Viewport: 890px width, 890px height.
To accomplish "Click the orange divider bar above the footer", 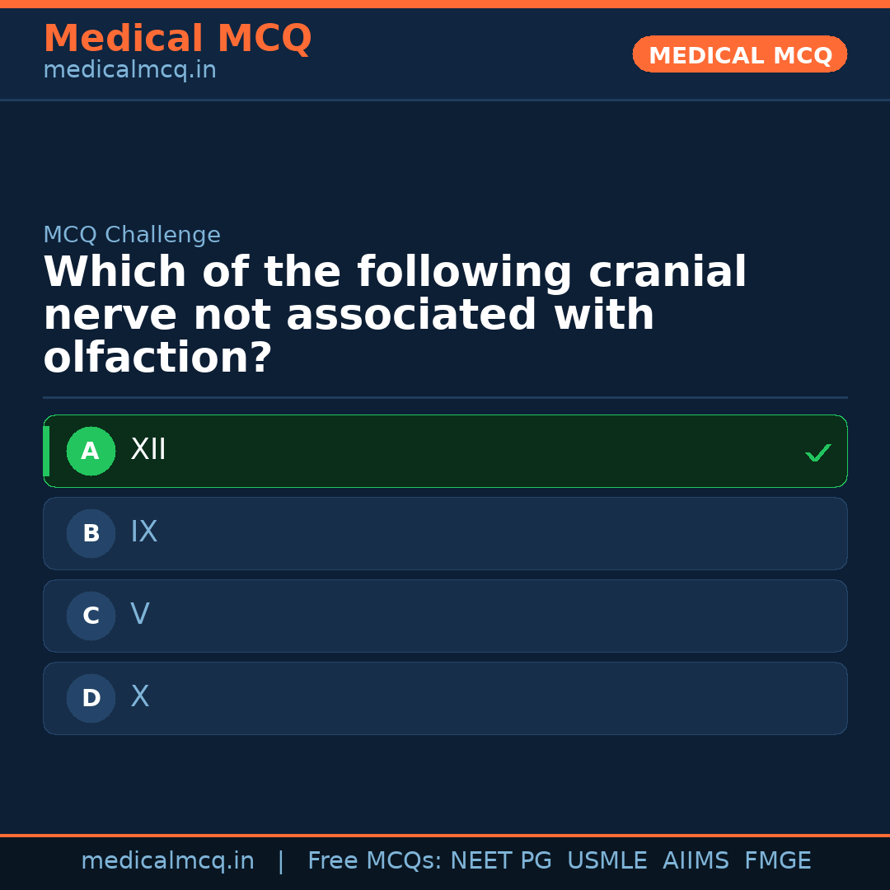I will click(445, 834).
